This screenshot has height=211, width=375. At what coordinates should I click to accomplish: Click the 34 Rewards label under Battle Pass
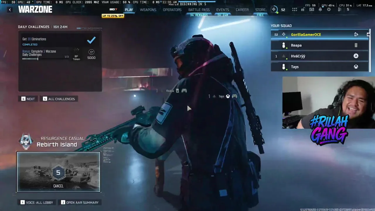(199, 15)
